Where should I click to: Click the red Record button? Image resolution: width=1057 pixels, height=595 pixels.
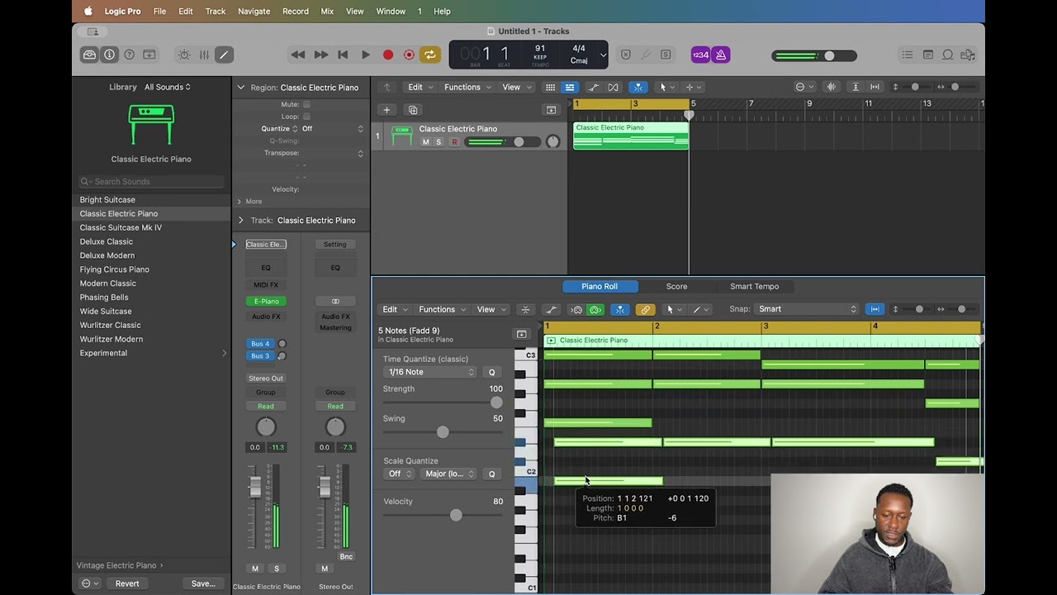[388, 55]
